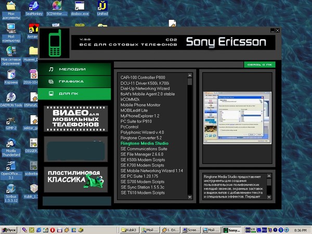Open SeaMonkey desktop shortcut
The image size is (312, 234).
[x=34, y=8]
